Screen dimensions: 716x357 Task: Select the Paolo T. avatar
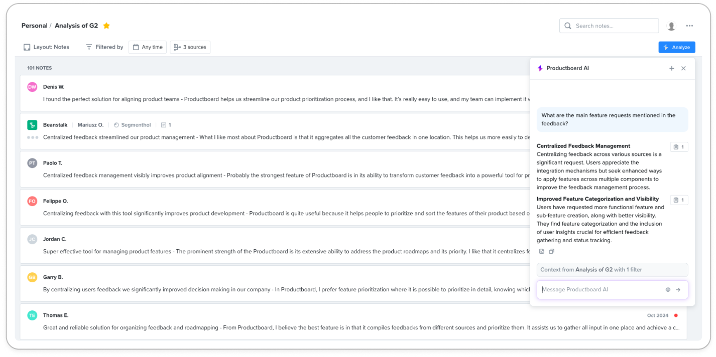click(32, 163)
